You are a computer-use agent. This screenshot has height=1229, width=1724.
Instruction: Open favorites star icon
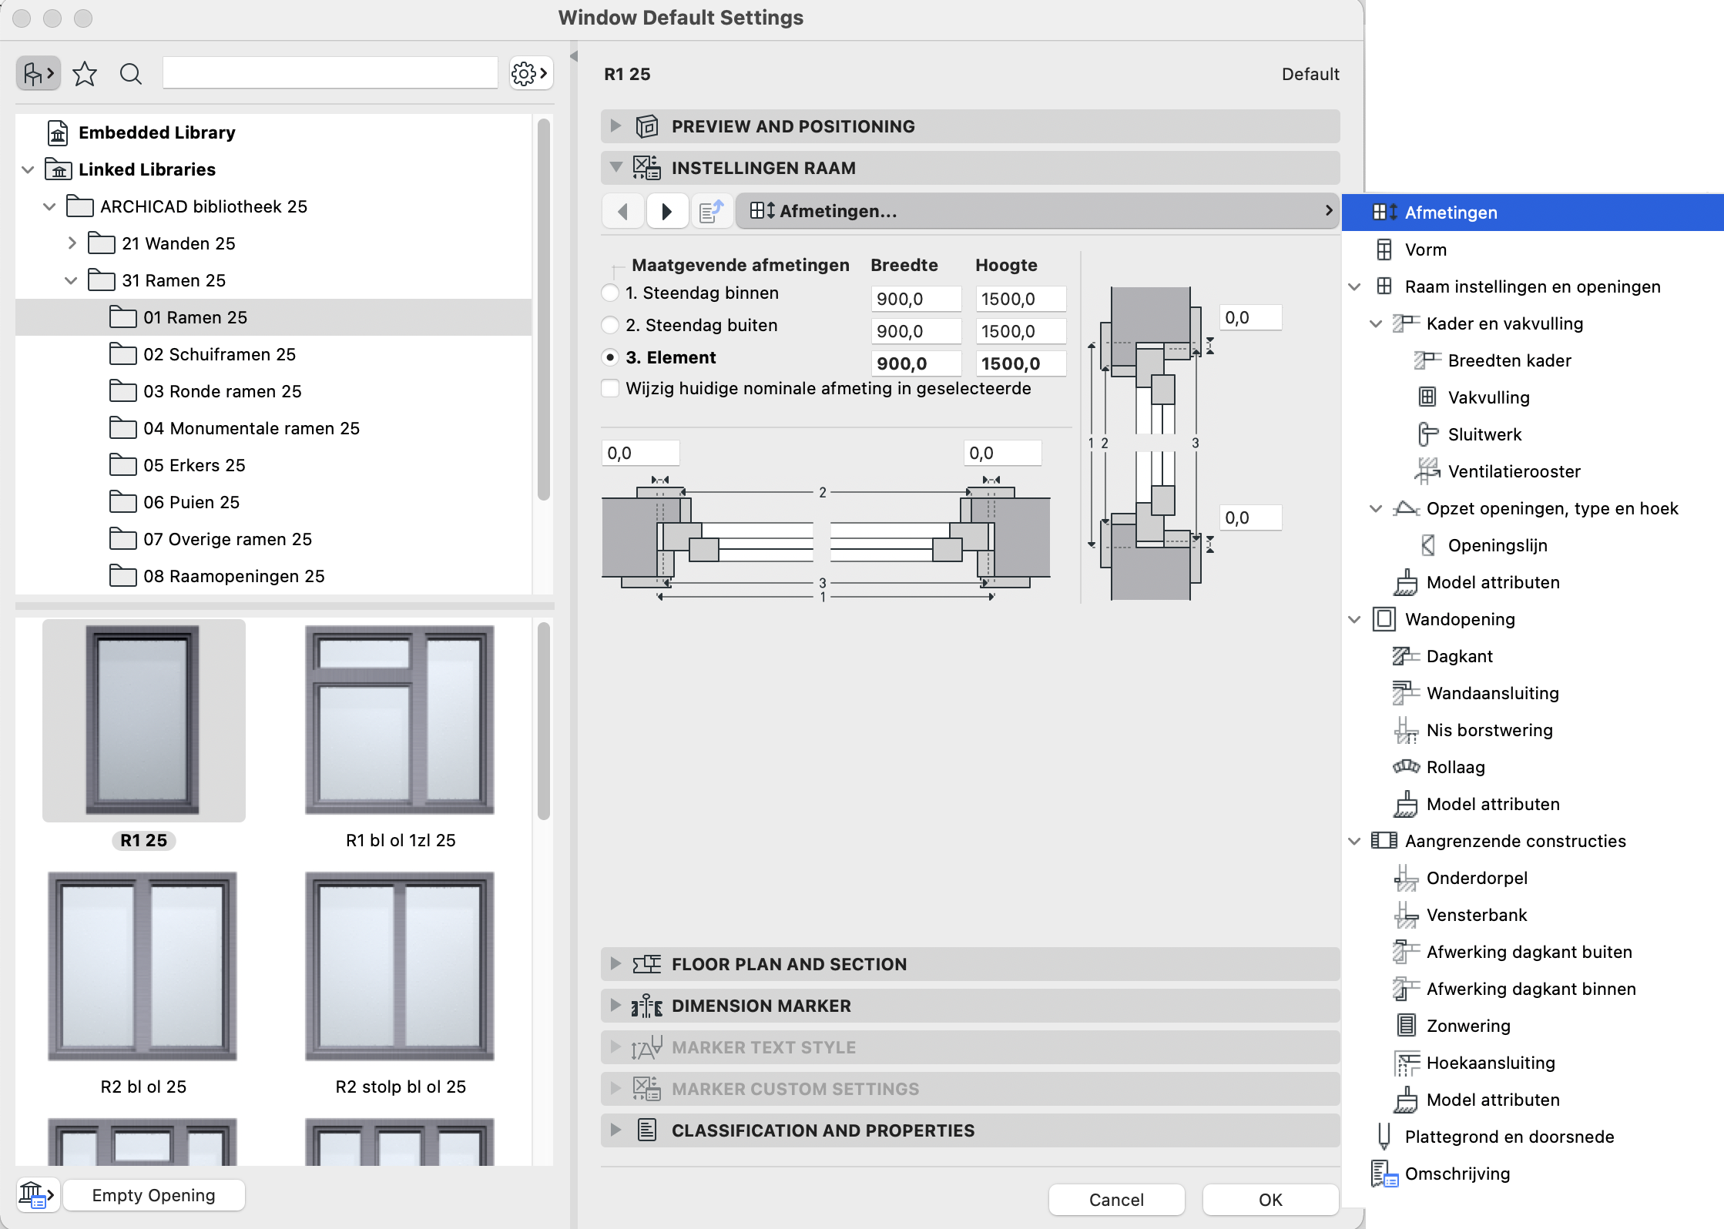[x=85, y=74]
